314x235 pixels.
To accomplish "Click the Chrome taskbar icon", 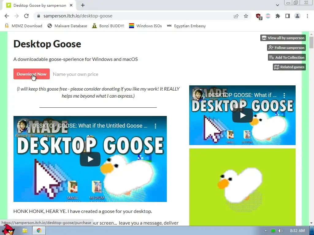I will coord(39,231).
